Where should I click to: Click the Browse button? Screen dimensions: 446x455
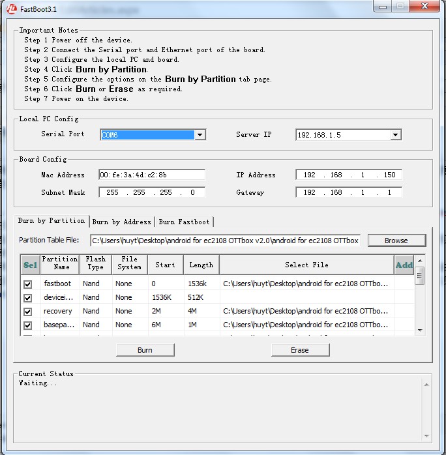click(396, 241)
